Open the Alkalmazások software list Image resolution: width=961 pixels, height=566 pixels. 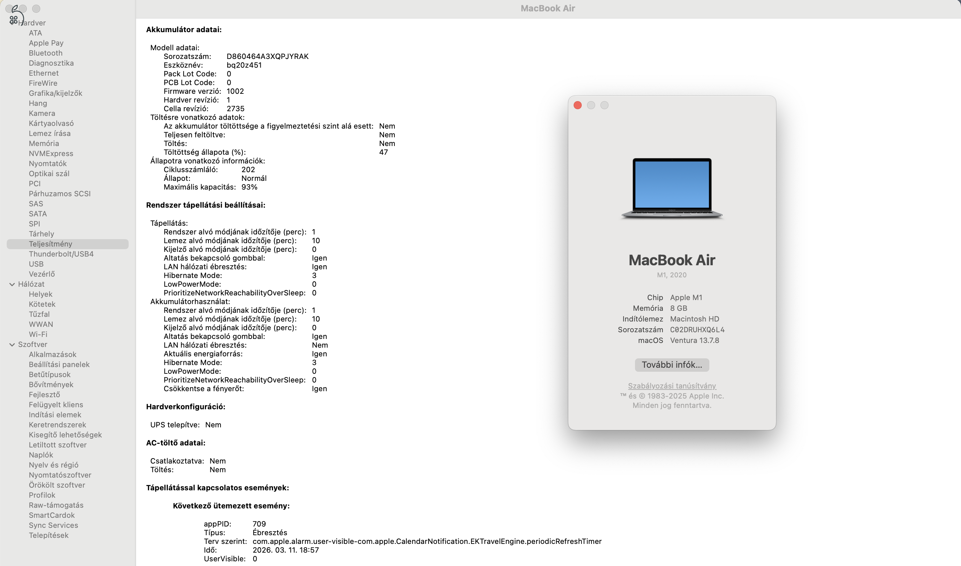tap(53, 354)
